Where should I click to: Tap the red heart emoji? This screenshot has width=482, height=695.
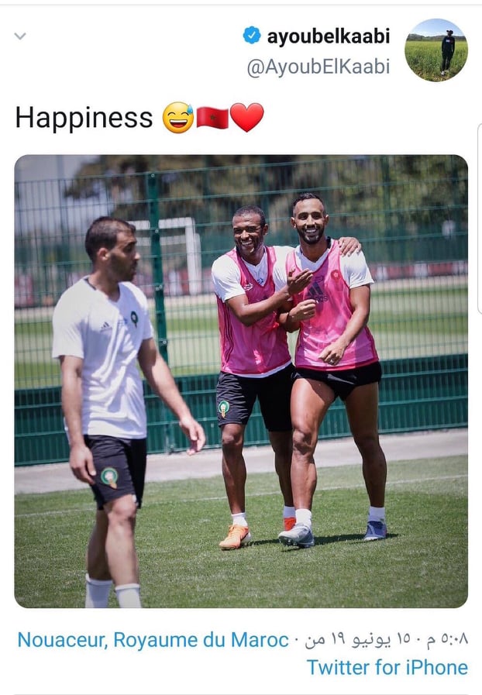pyautogui.click(x=247, y=118)
